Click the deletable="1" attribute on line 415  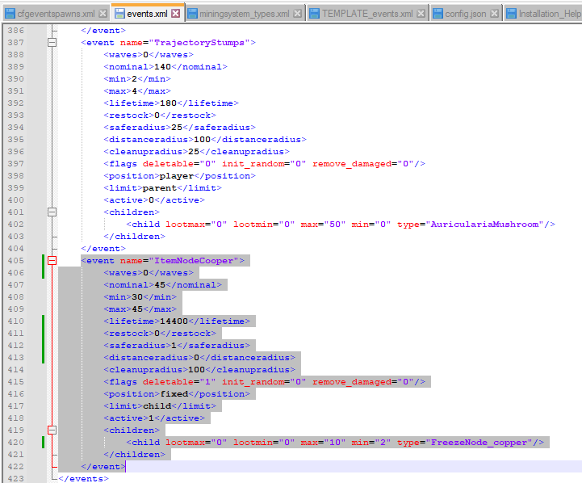click(179, 382)
